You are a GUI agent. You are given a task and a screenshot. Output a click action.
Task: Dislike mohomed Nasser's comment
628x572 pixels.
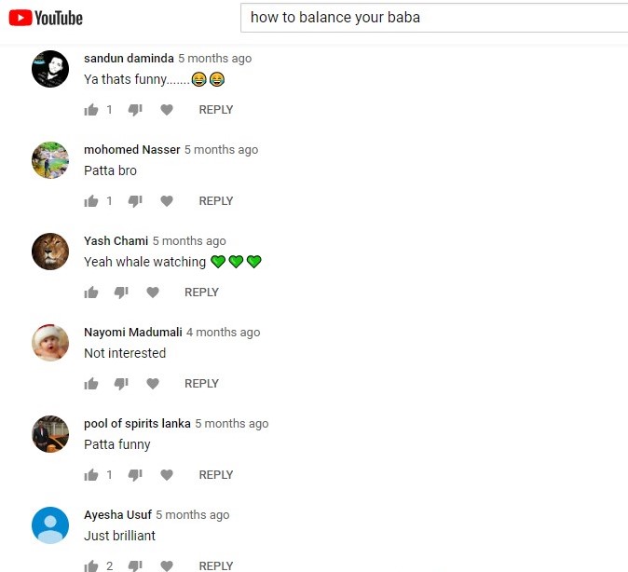pos(135,201)
